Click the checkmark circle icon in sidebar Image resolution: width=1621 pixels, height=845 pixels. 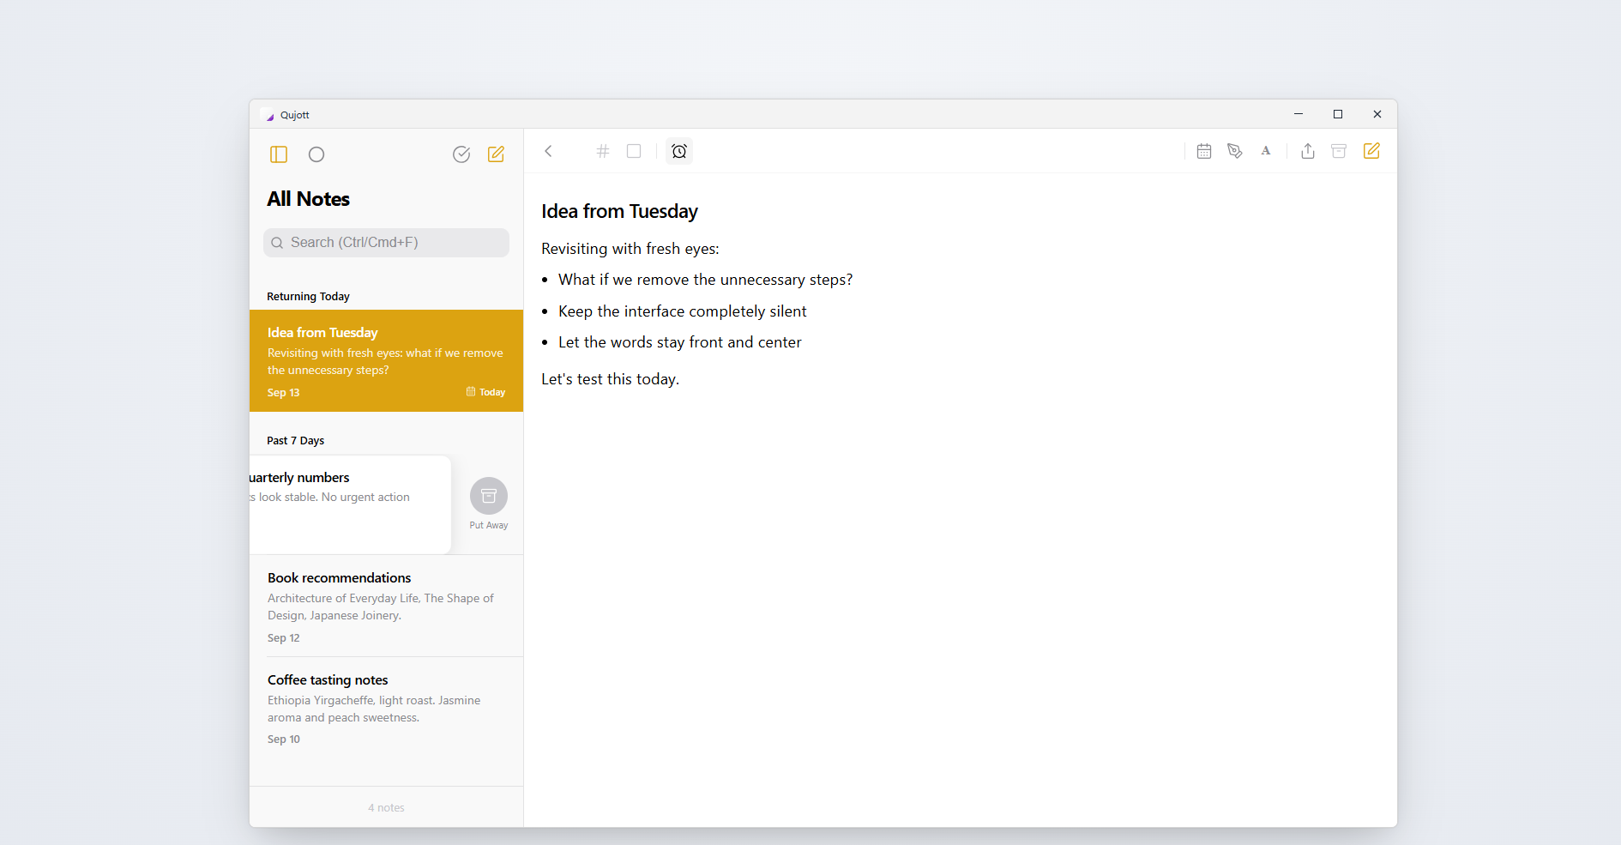pos(461,154)
